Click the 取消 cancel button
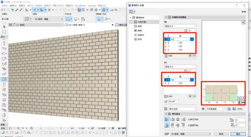The height and width of the screenshot is (137, 251). click(x=221, y=134)
